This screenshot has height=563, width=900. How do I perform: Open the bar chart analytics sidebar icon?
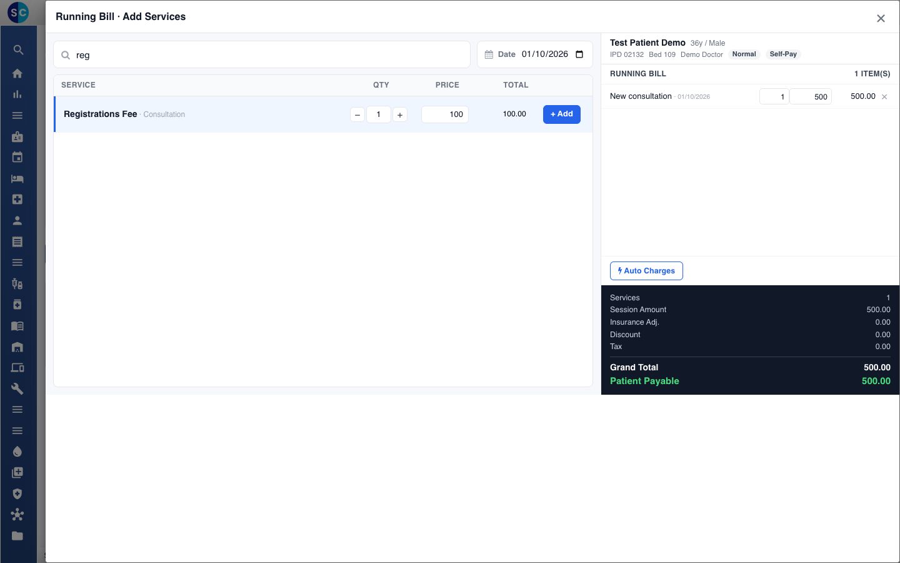pos(17,94)
